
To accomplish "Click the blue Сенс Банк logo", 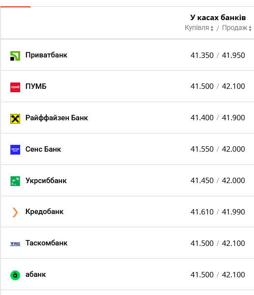I will [15, 150].
